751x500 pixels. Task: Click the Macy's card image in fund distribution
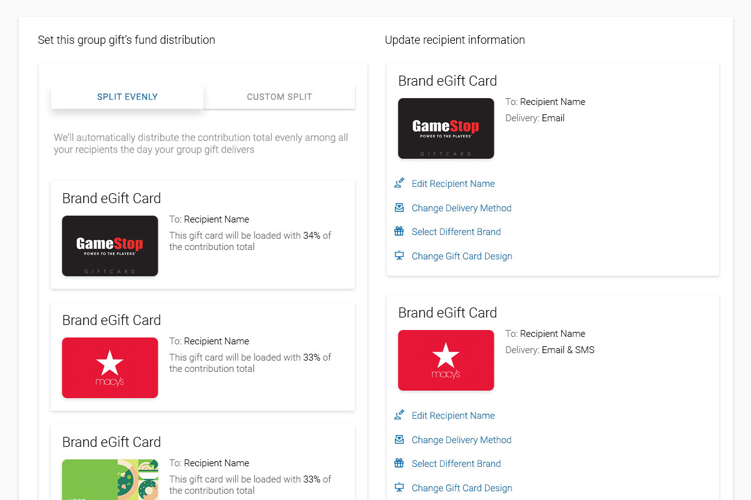coord(110,367)
